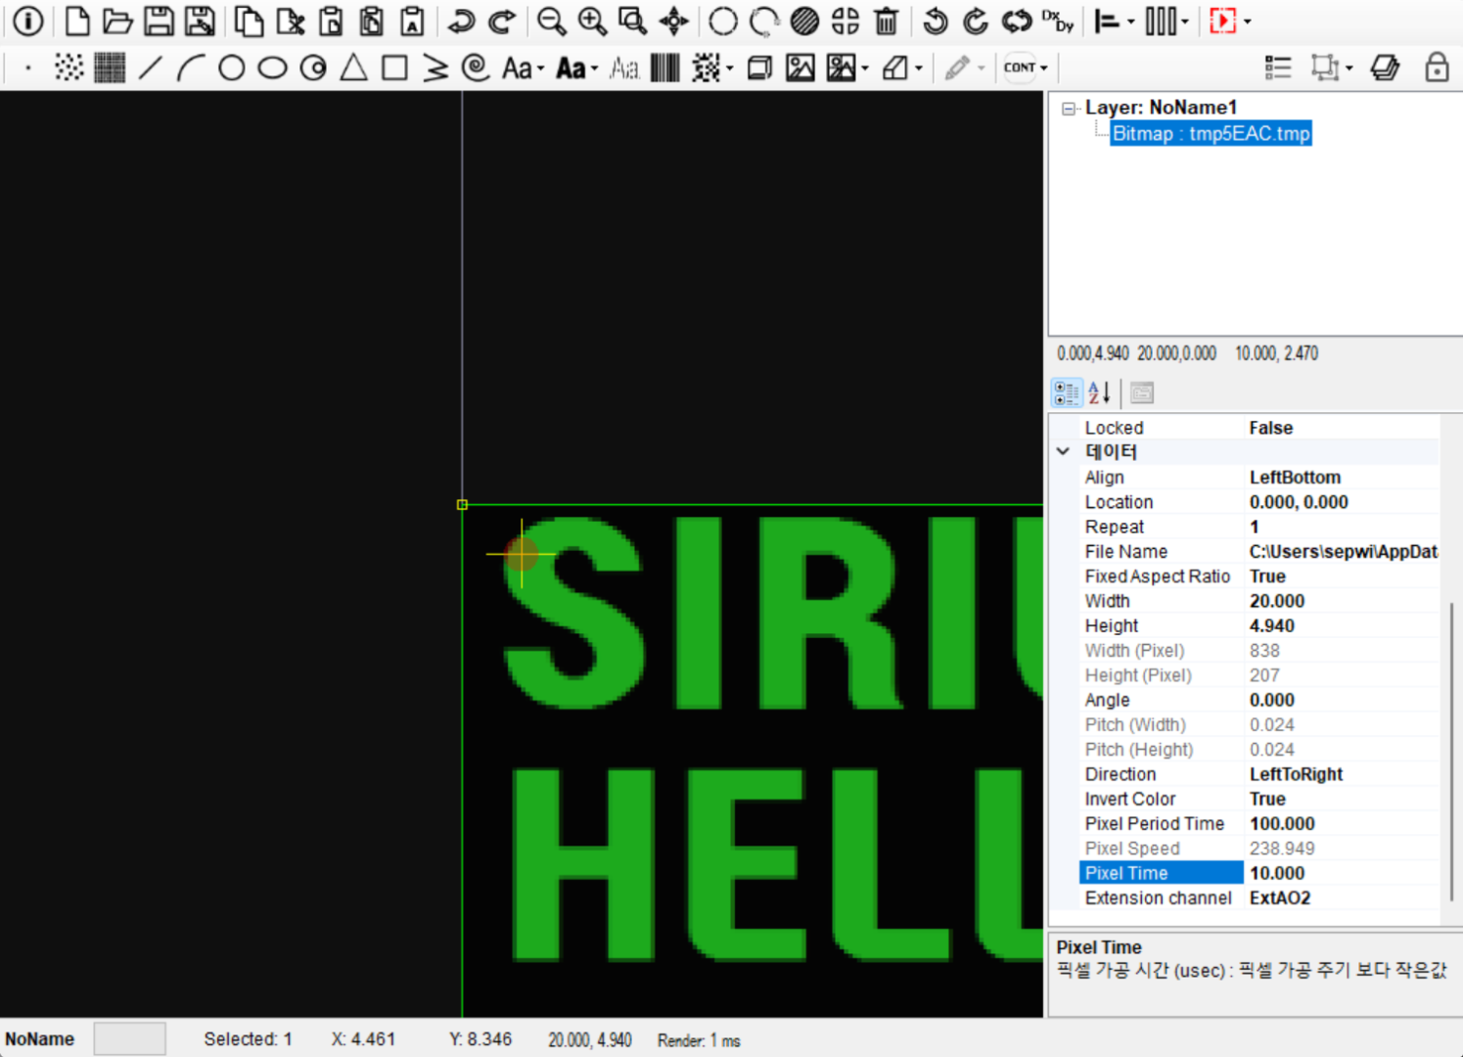Open file with folder icon
Screen dimensions: 1463x1057
117,21
